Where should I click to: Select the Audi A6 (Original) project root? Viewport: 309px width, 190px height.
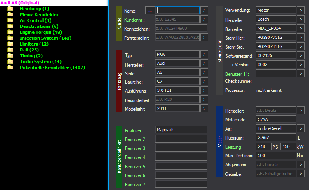pyautogui.click(x=20, y=3)
